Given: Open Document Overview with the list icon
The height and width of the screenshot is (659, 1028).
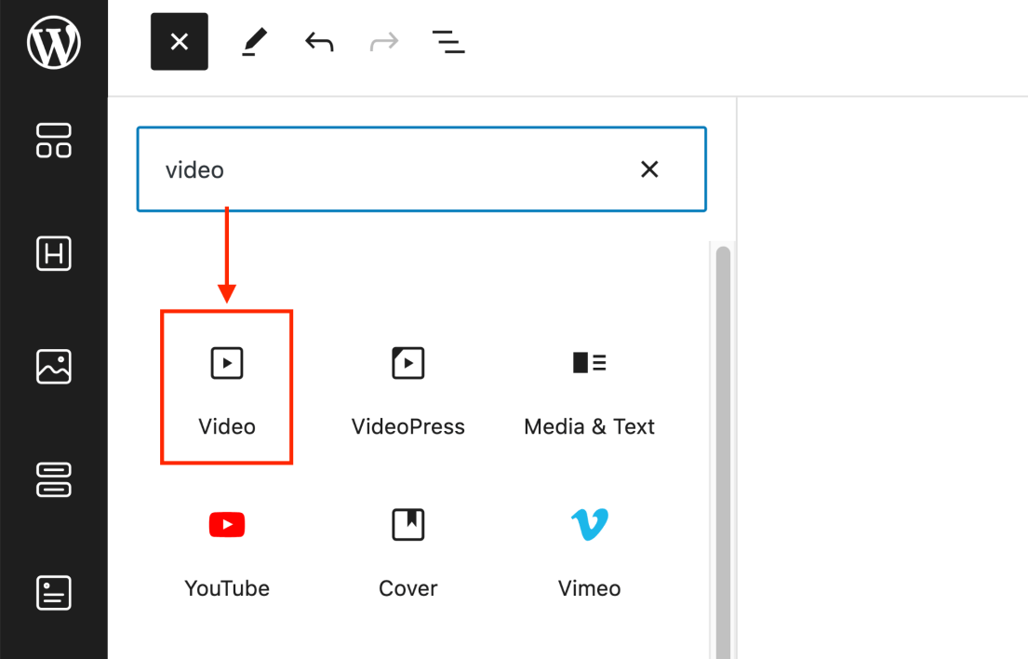Looking at the screenshot, I should [x=448, y=42].
